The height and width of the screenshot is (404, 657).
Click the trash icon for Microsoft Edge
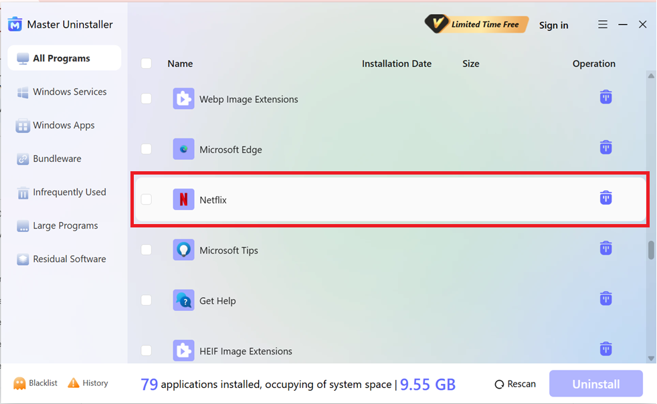[605, 147]
